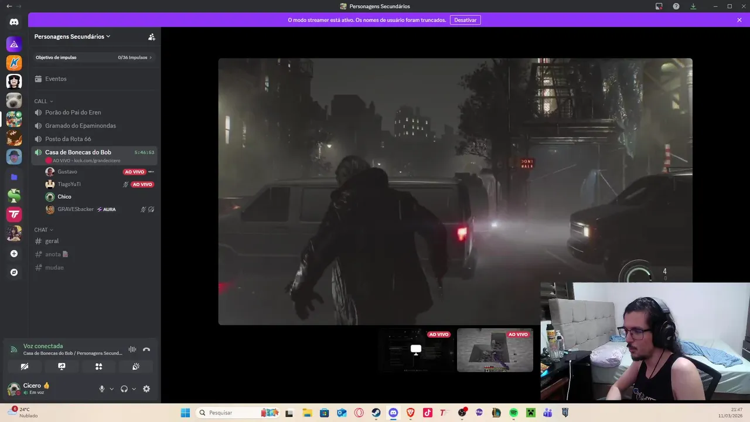Click Desativar streamer mode button
The image size is (750, 422).
click(x=465, y=20)
